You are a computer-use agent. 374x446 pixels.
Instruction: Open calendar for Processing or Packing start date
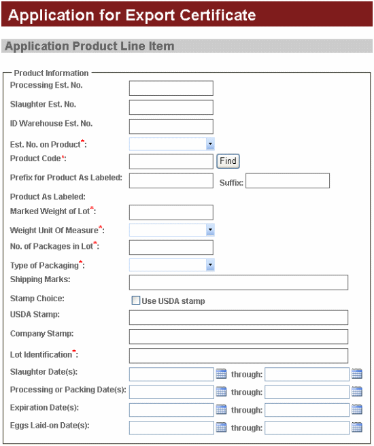click(221, 392)
